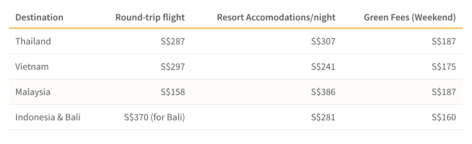Click Indonesia's S$160 green fee
The height and width of the screenshot is (144, 472).
[444, 117]
